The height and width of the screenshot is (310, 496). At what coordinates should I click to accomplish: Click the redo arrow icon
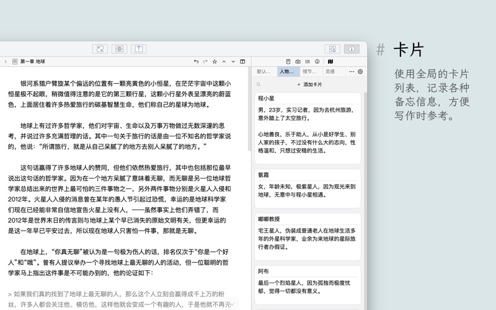pos(205,62)
